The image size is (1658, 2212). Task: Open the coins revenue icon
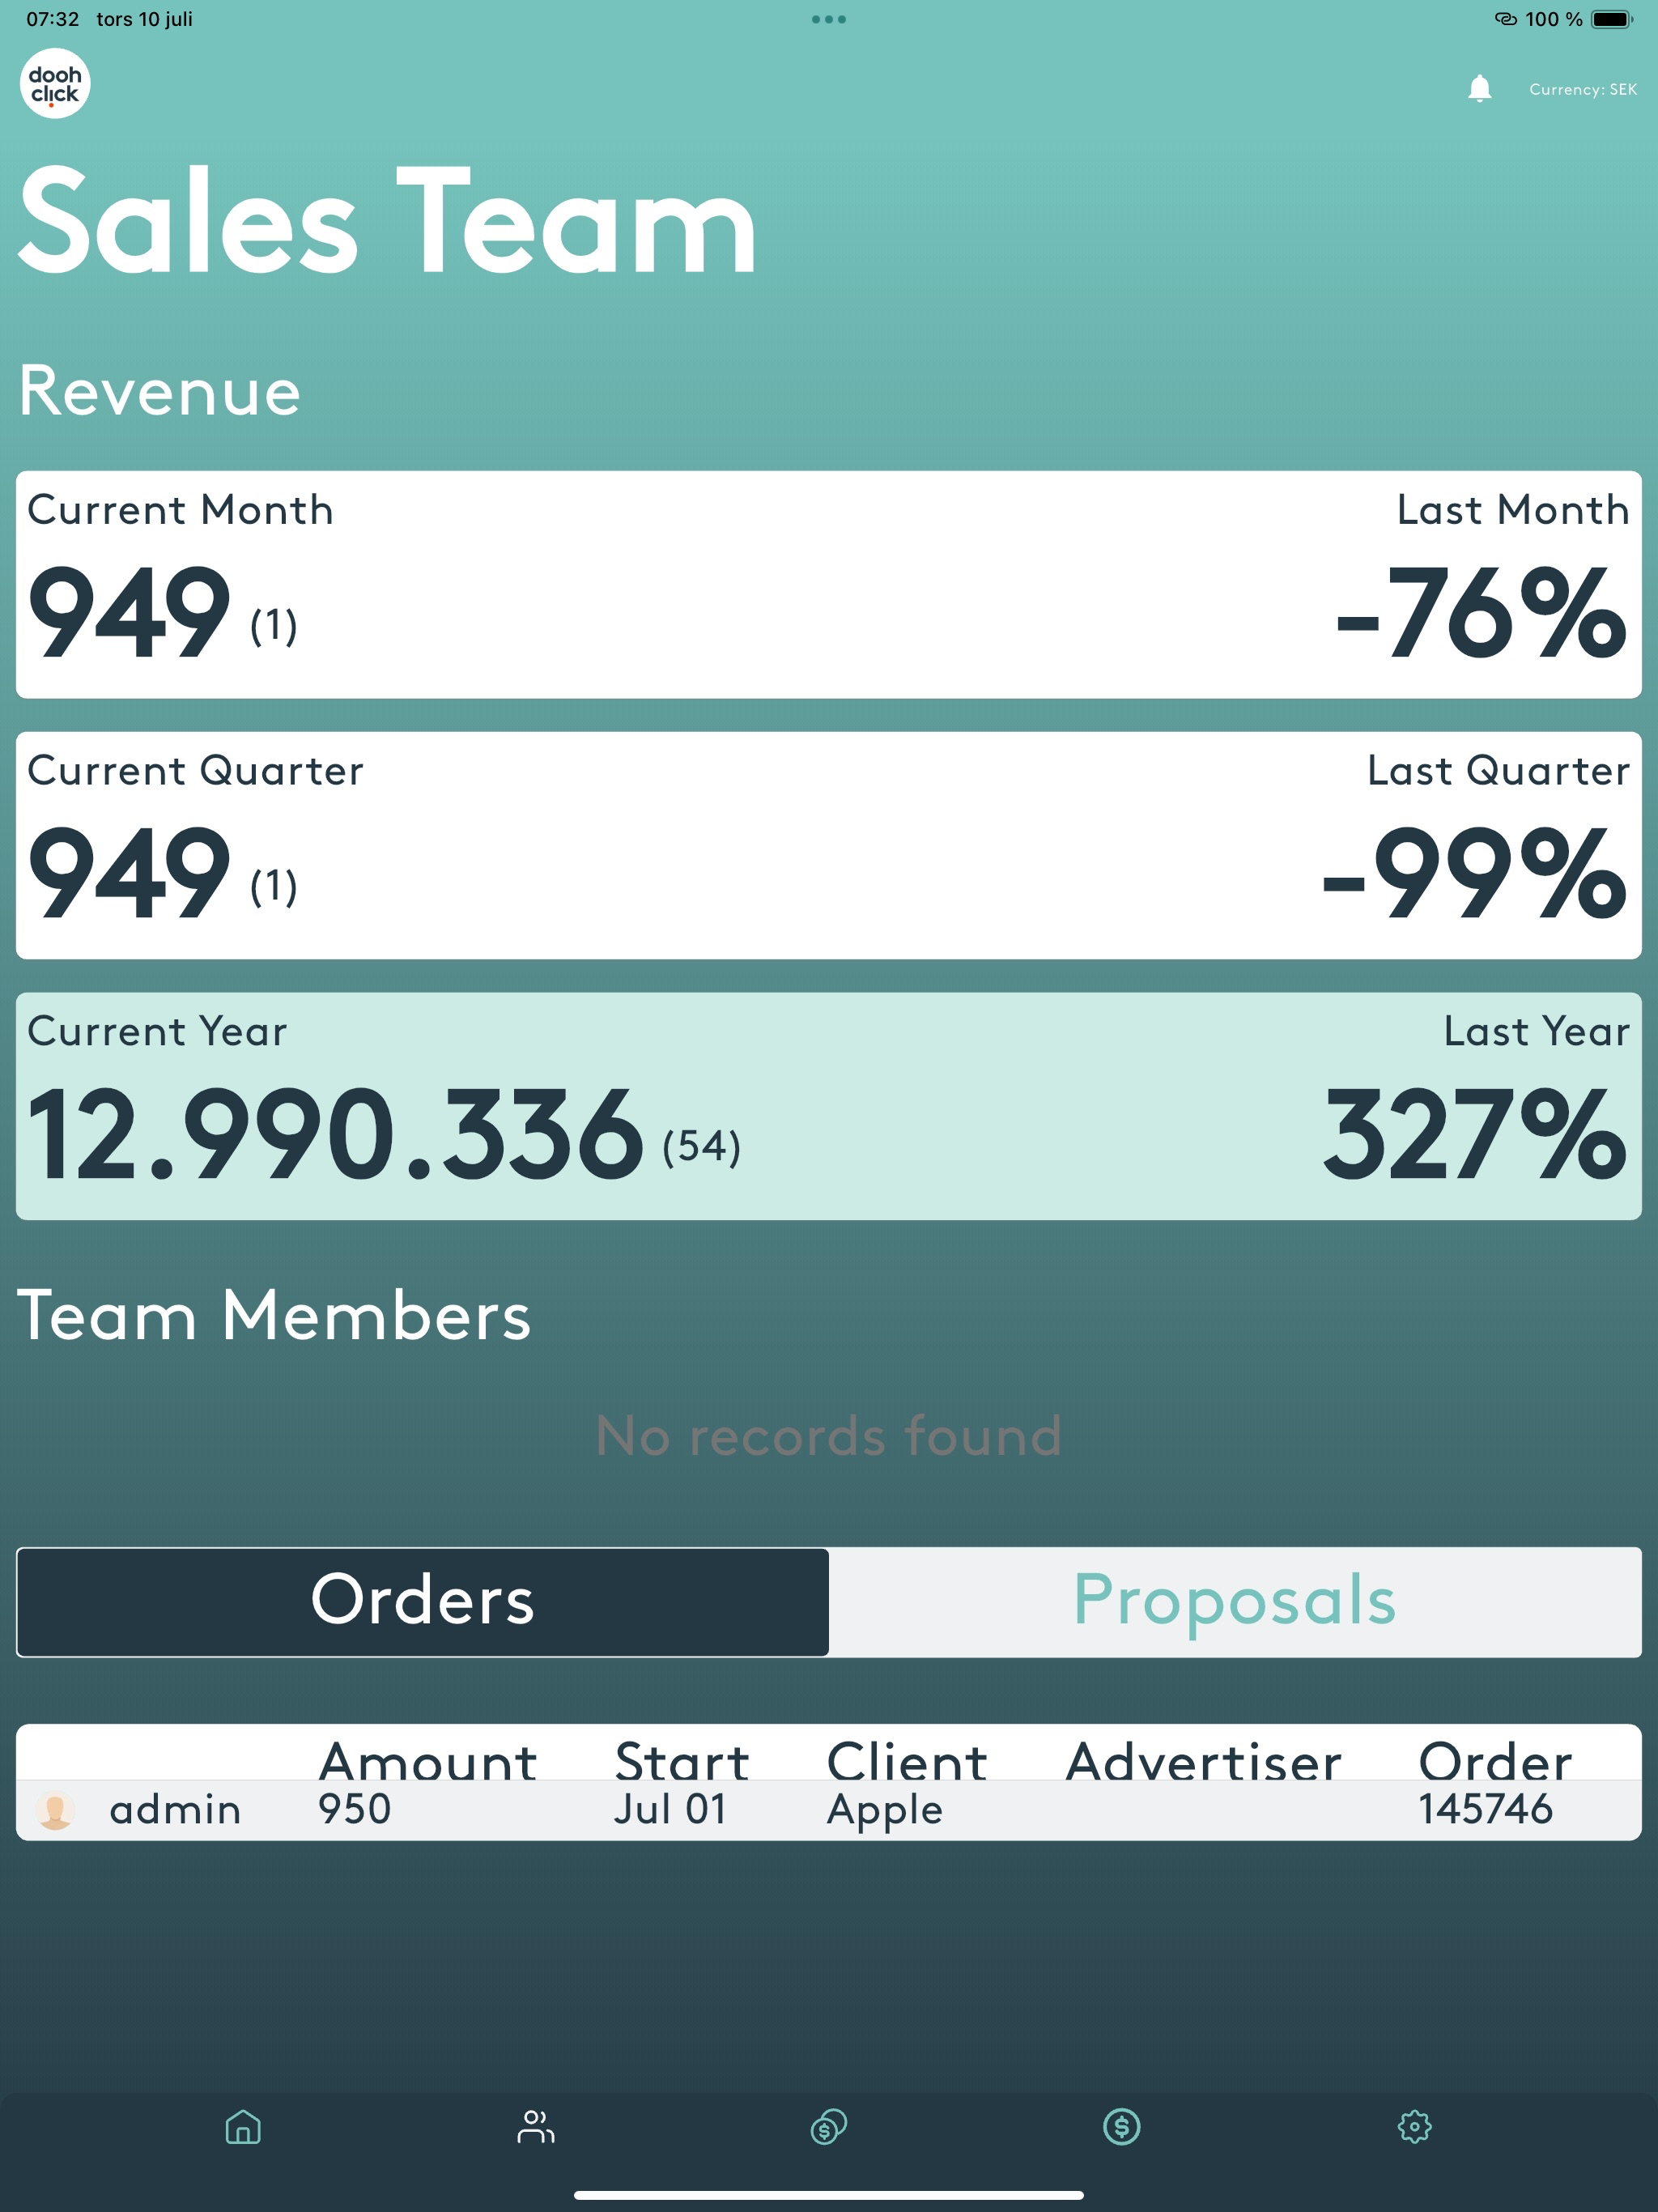[829, 2127]
